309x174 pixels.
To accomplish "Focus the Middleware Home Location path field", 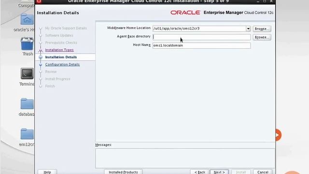I will (199, 29).
